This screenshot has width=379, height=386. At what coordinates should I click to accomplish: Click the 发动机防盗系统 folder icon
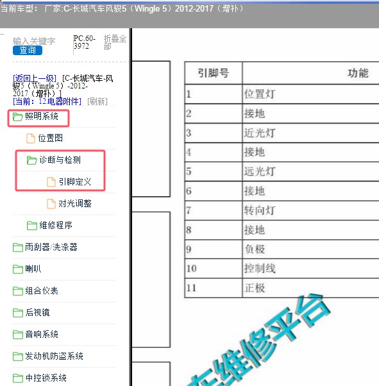point(18,357)
